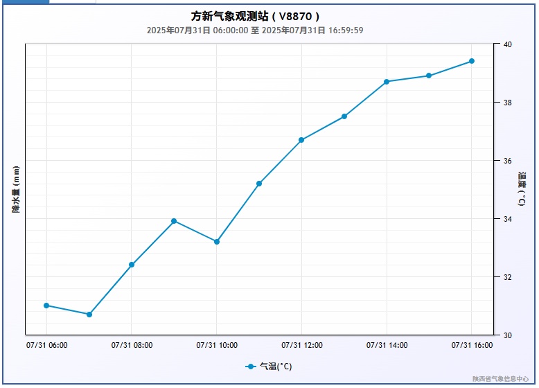
Task: Click the 10:00 dip data point
Action: [x=217, y=242]
